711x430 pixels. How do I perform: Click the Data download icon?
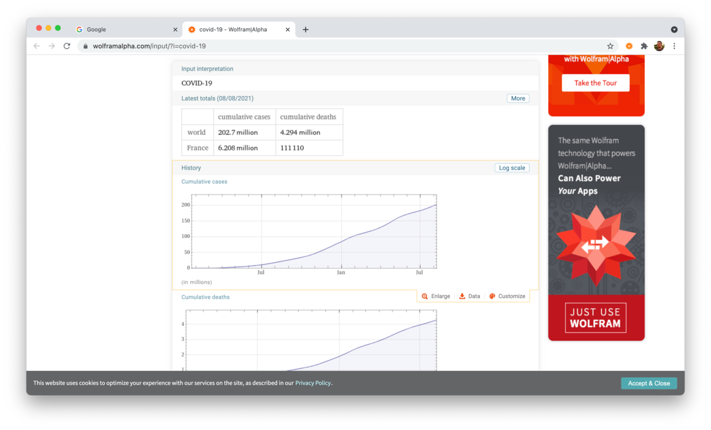462,296
